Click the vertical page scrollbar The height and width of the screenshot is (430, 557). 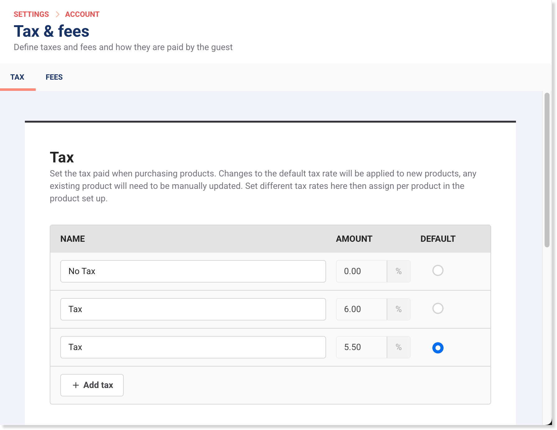[547, 170]
